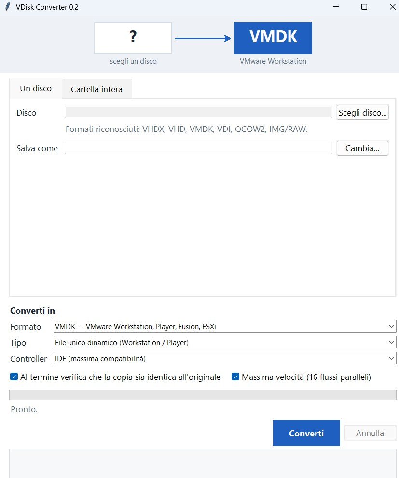The width and height of the screenshot is (399, 478).
Task: Open the Cartella intera tab
Action: tap(97, 89)
